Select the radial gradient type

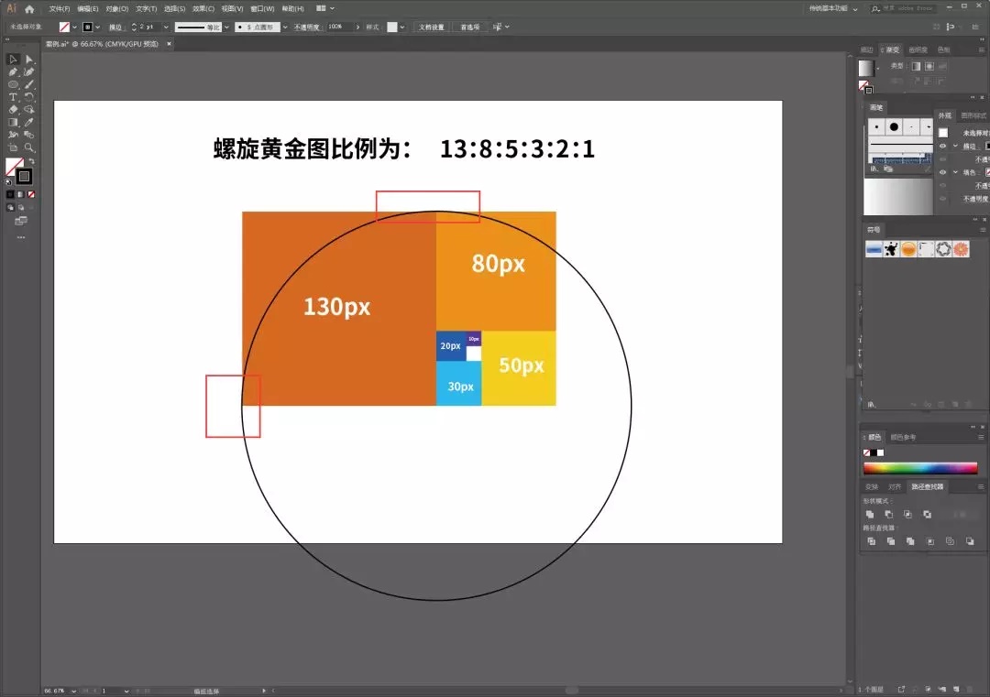929,66
